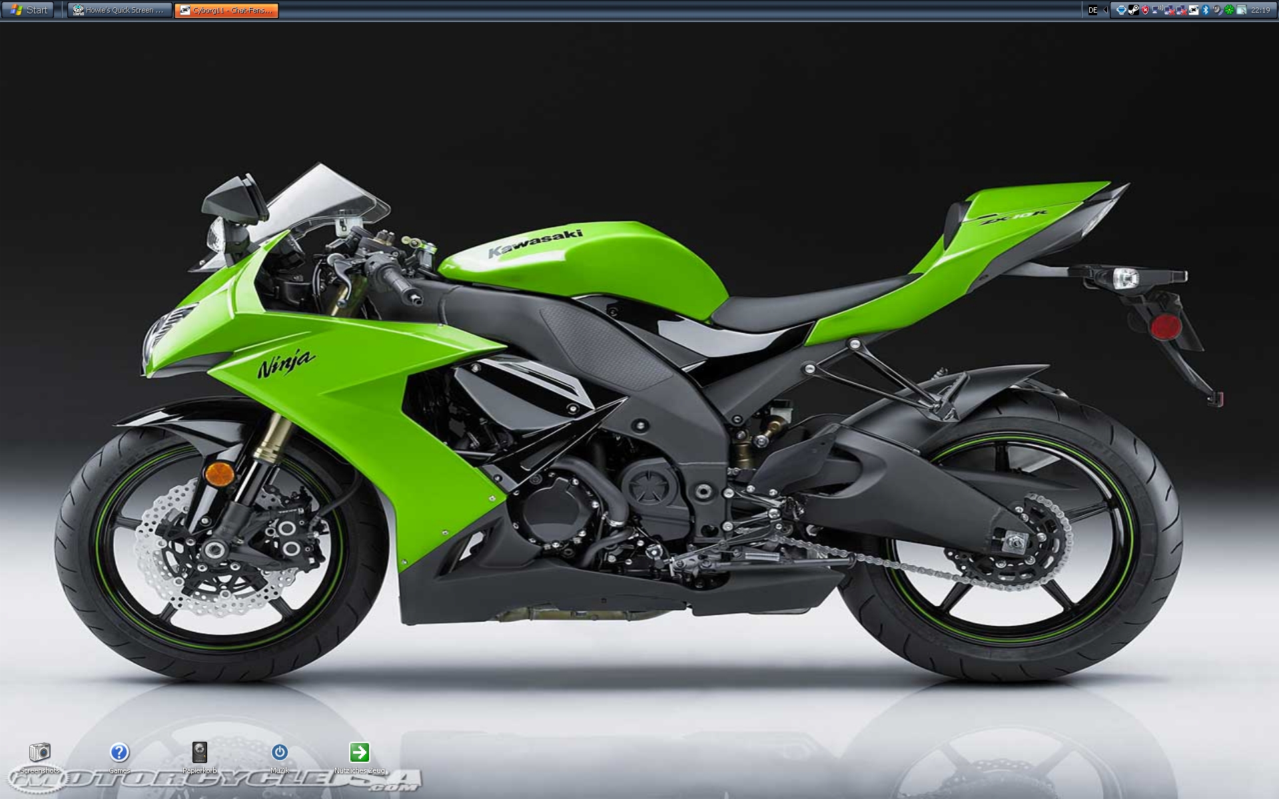Click the white-and-black logo tray icon
The image size is (1279, 799).
[1194, 10]
